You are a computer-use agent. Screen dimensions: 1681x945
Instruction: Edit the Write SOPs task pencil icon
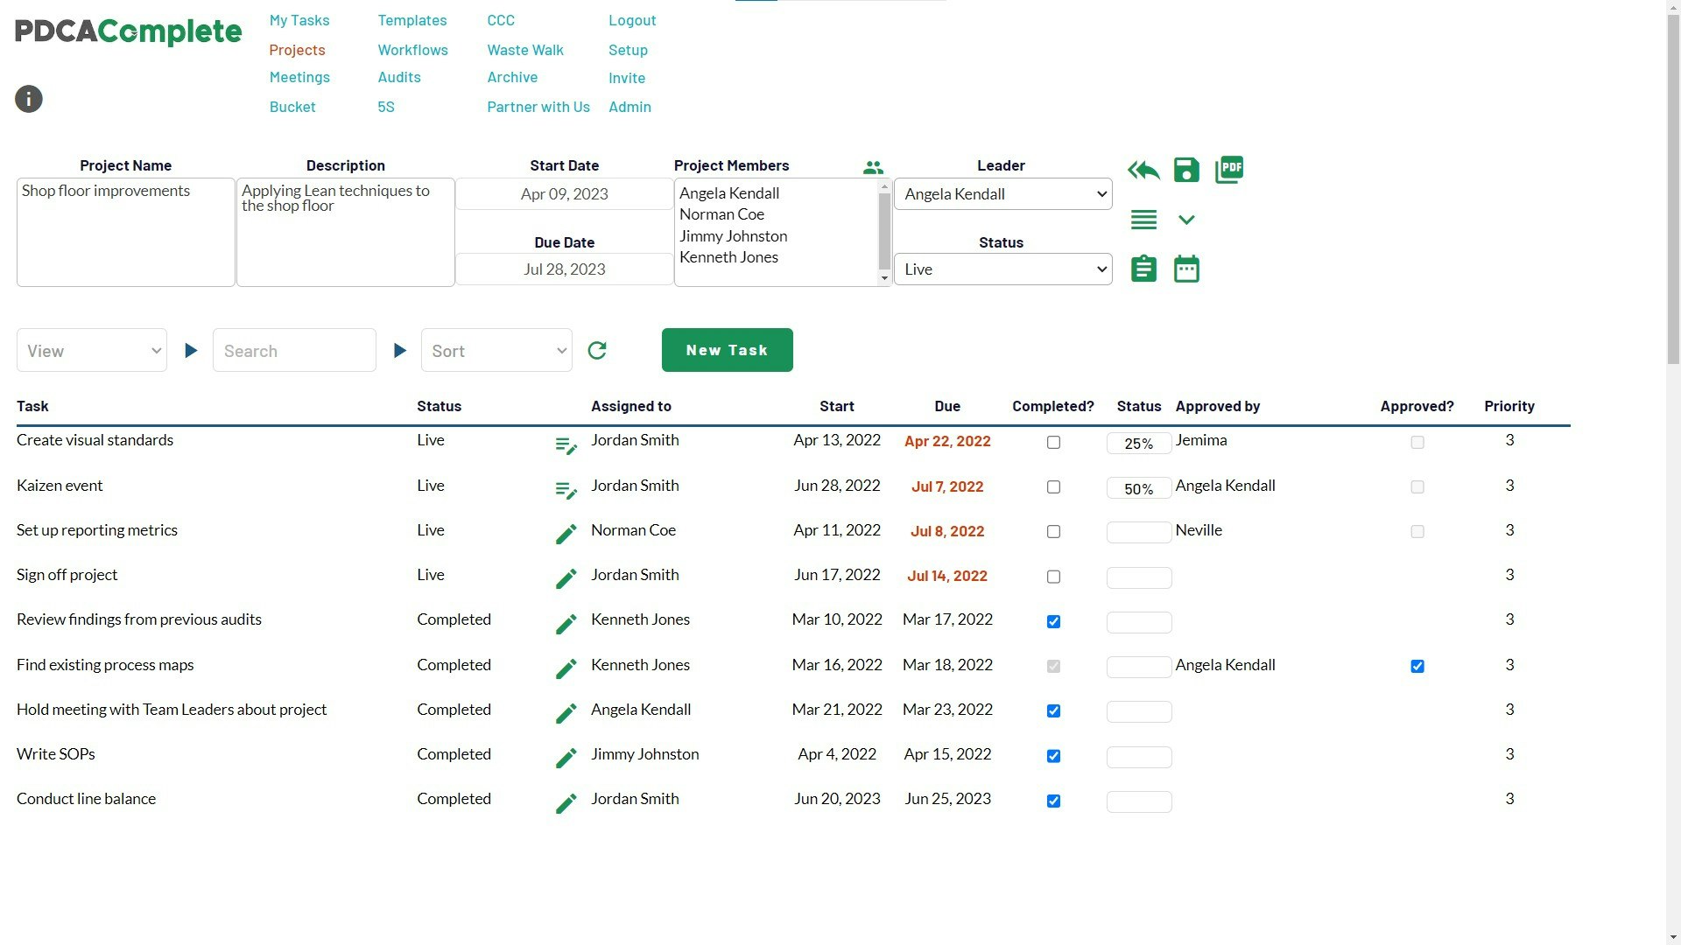566,758
